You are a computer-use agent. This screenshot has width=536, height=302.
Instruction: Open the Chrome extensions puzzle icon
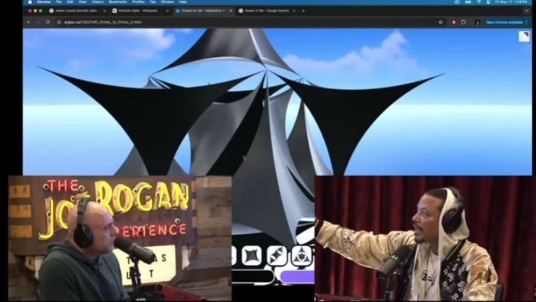[463, 22]
